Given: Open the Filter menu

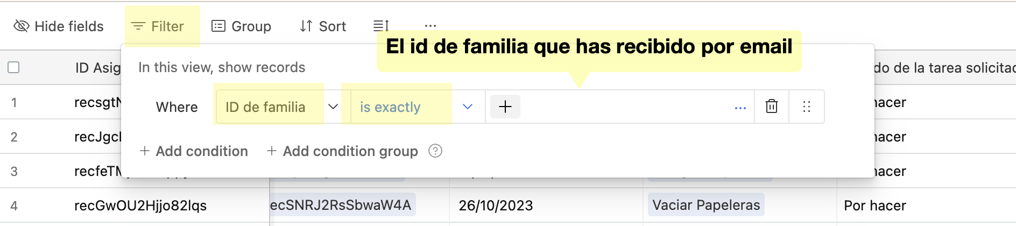Looking at the screenshot, I should click(x=158, y=26).
